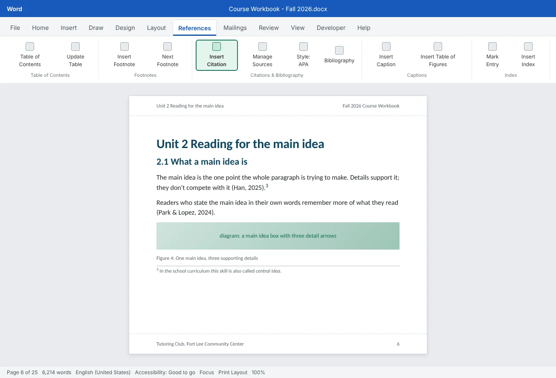The image size is (556, 378).
Task: Select Print Layout view
Action: pos(233,372)
